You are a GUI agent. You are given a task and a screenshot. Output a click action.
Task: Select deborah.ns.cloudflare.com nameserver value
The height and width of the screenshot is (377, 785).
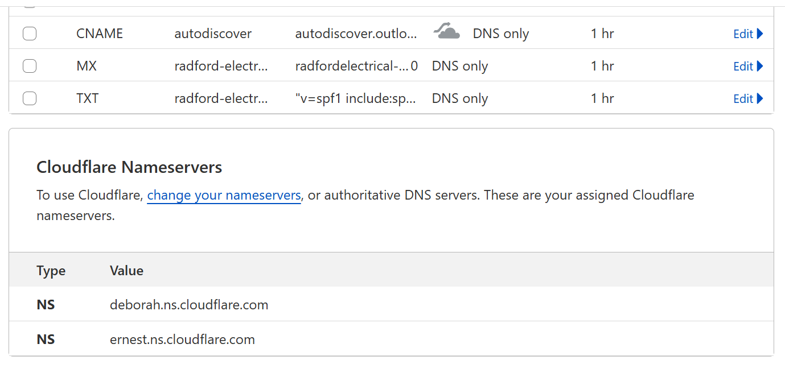(189, 305)
